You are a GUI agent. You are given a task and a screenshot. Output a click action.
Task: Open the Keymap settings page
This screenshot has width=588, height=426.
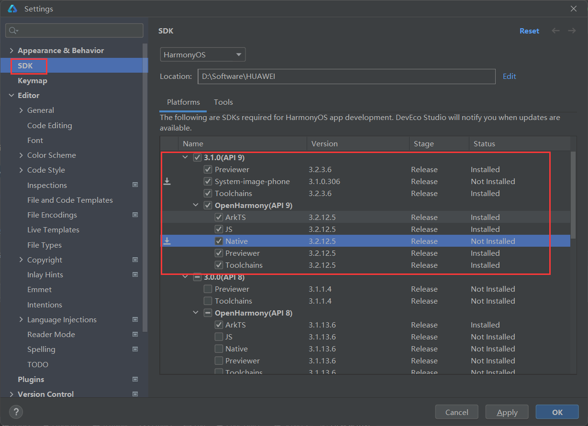[x=33, y=81]
